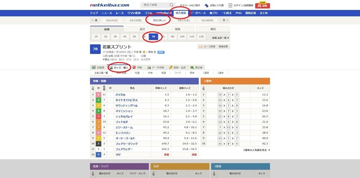The image size is (360, 178).
Task: Open horse オーケーゴールド link
Action: click(126, 138)
